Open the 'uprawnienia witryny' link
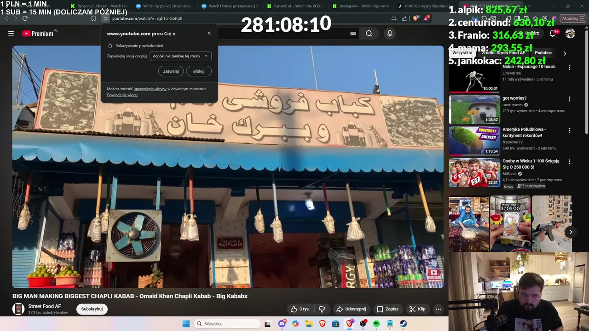 pos(150,89)
